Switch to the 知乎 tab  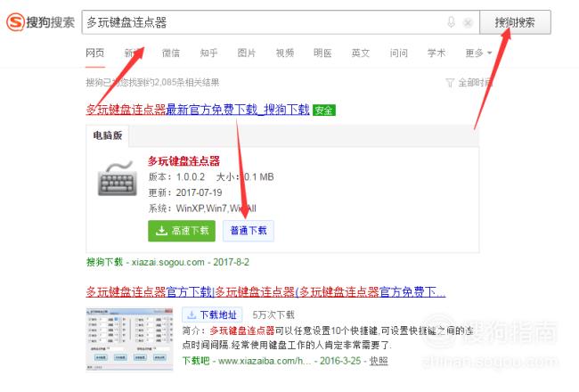(209, 53)
